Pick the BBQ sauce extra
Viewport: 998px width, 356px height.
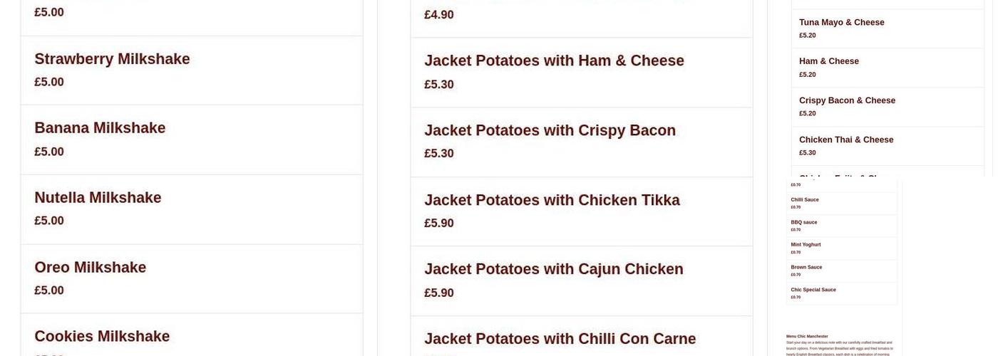pos(804,223)
